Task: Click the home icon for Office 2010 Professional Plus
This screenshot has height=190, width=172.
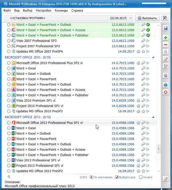Action: [x=138, y=63]
